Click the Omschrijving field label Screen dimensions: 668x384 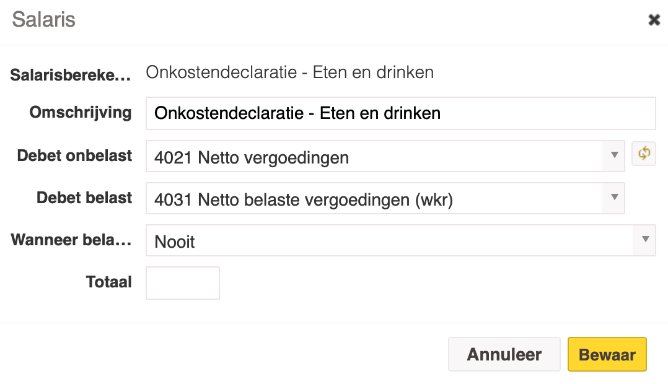[x=81, y=113]
